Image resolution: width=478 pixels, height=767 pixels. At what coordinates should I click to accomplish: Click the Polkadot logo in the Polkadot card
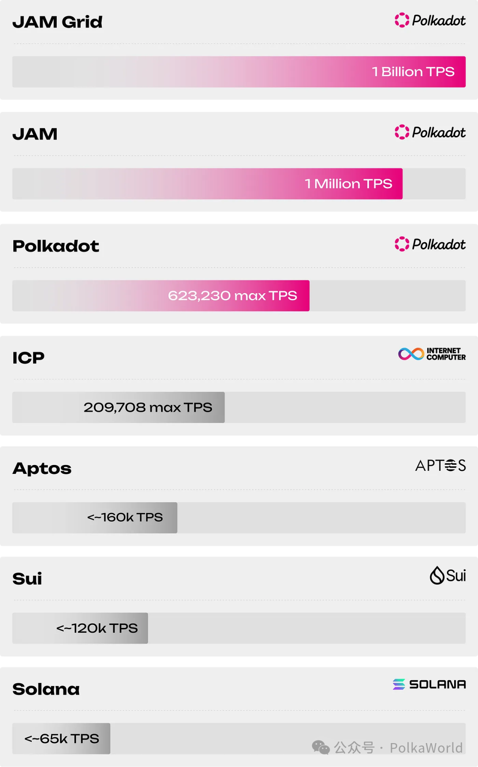click(x=430, y=244)
